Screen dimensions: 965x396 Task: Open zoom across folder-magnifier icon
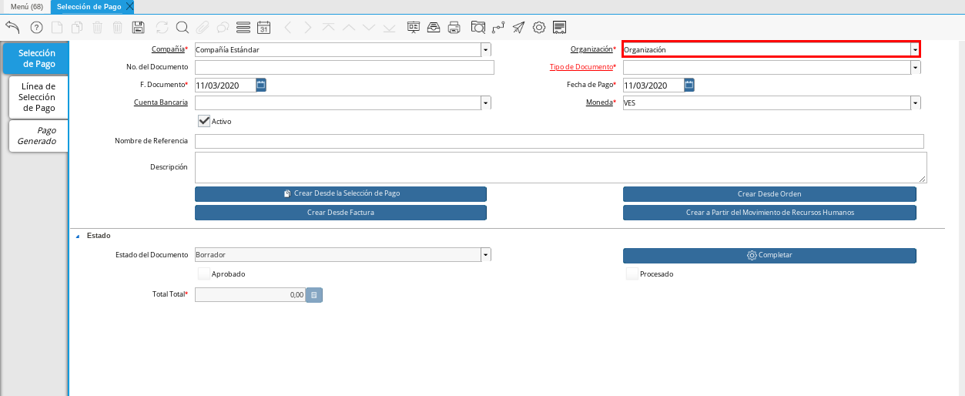click(478, 27)
